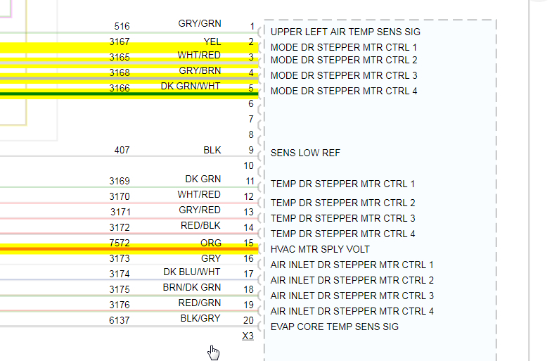
Task: Click UPPER LEFT AIR TEMP SENS SIG
Action: click(345, 32)
